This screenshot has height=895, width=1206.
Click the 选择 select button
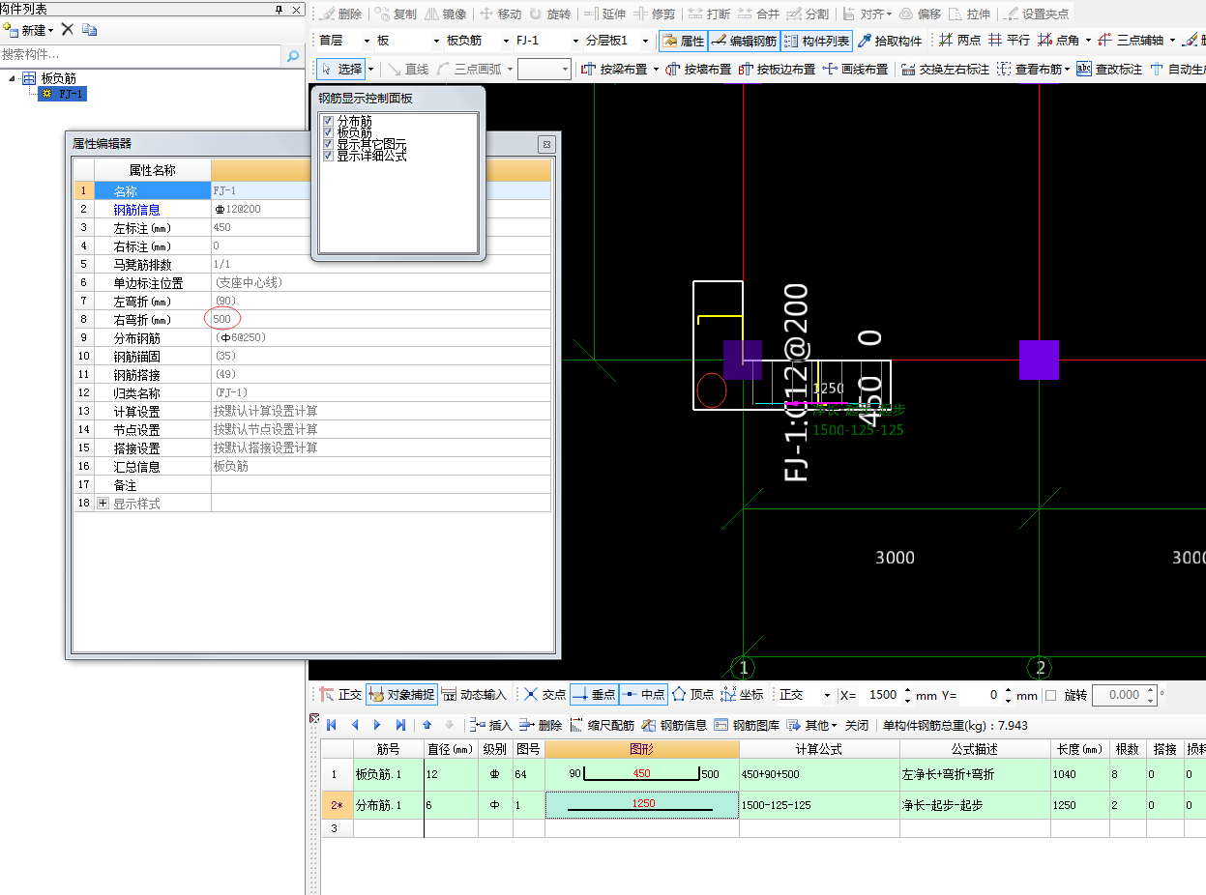(x=342, y=69)
